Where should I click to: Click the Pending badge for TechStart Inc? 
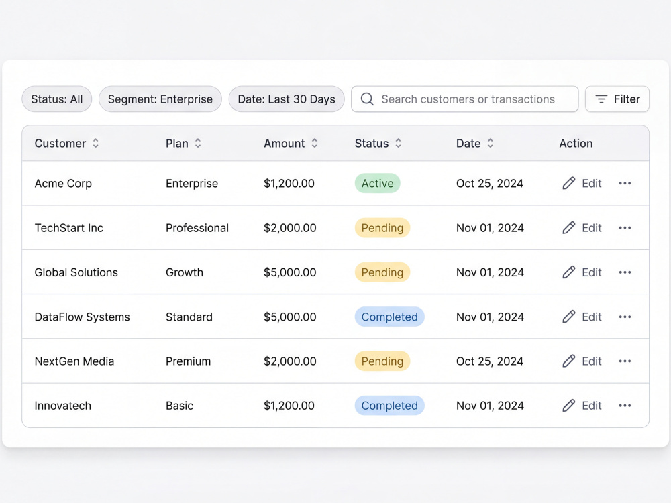click(x=382, y=227)
